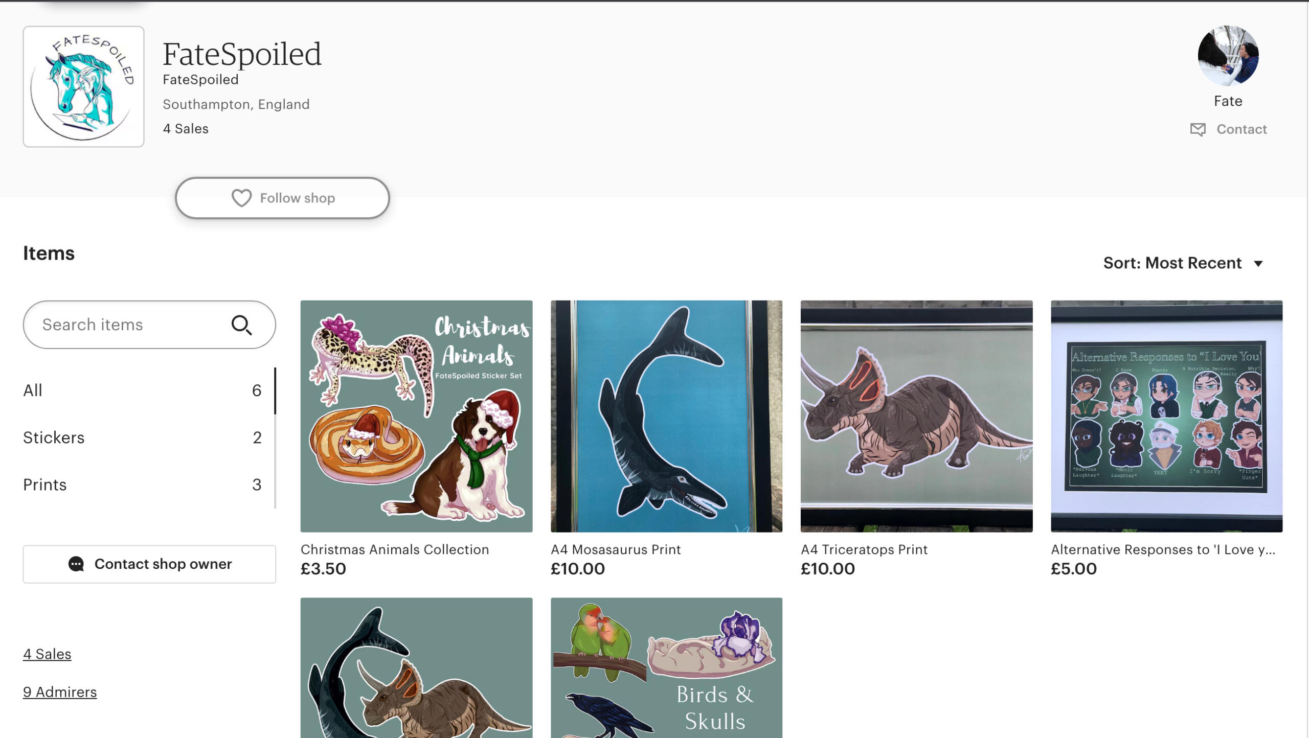Open the A4 Triceratops Print image
This screenshot has height=738, width=1309.
[x=916, y=416]
